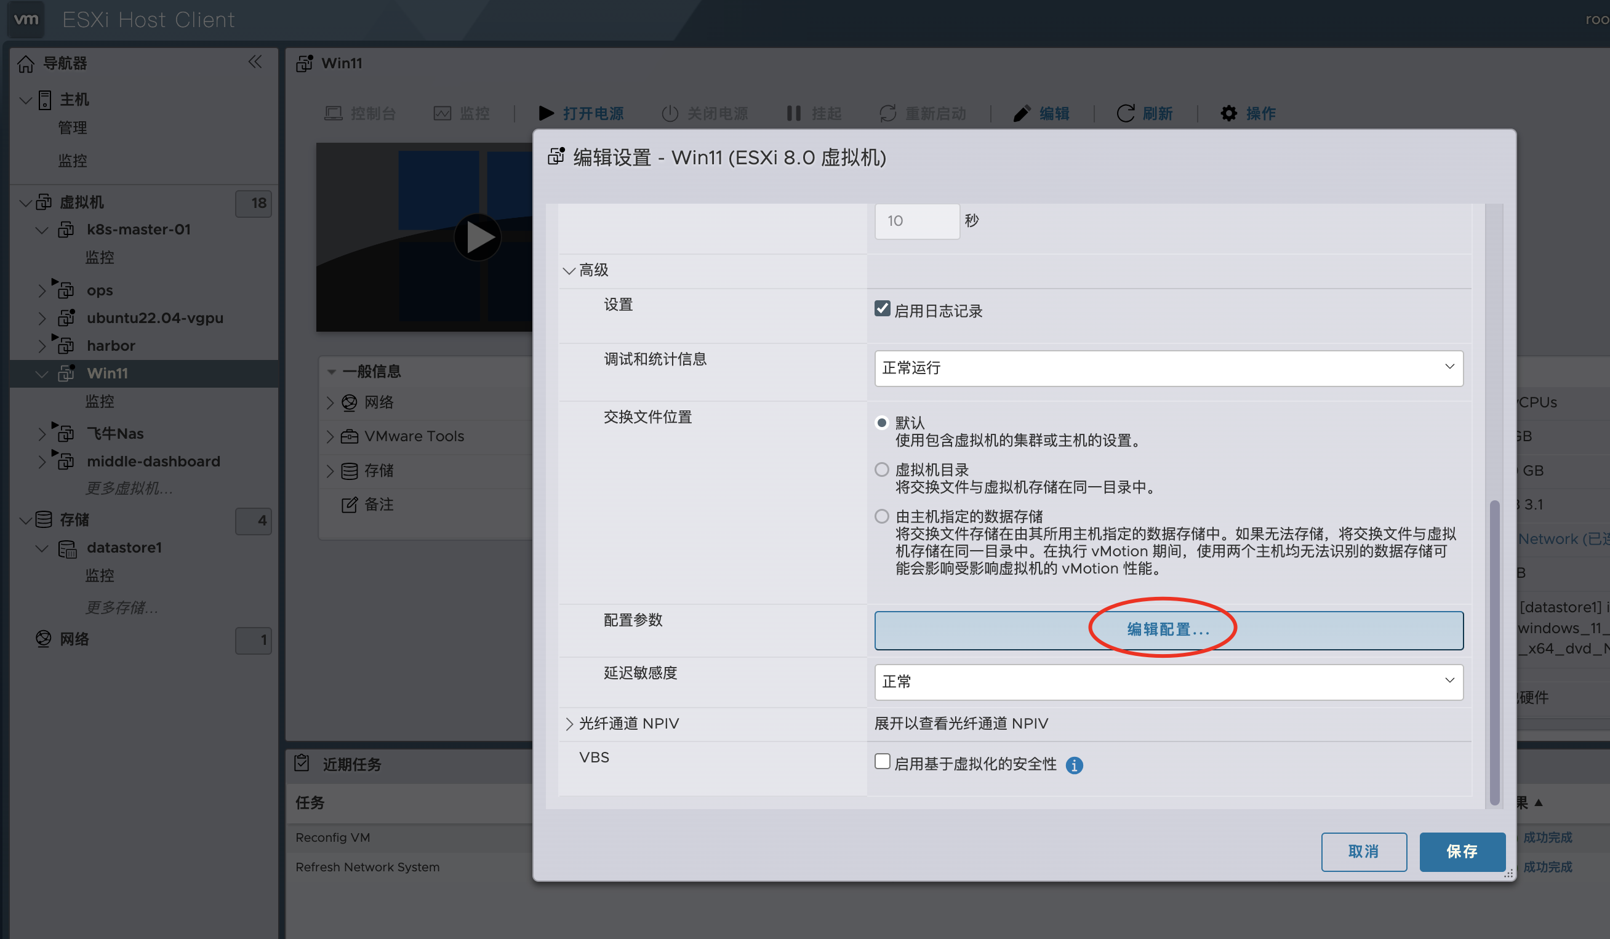Uncheck the 启用日志记录 checkbox
1610x939 pixels.
[x=883, y=308]
